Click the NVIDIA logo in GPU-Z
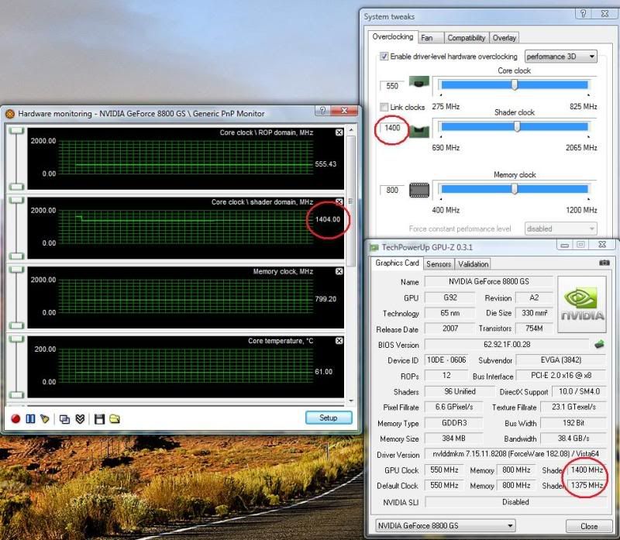 [x=582, y=304]
